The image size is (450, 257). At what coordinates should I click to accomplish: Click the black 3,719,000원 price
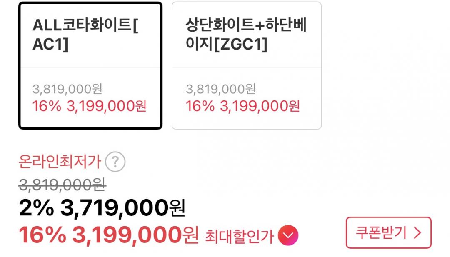[x=123, y=208]
